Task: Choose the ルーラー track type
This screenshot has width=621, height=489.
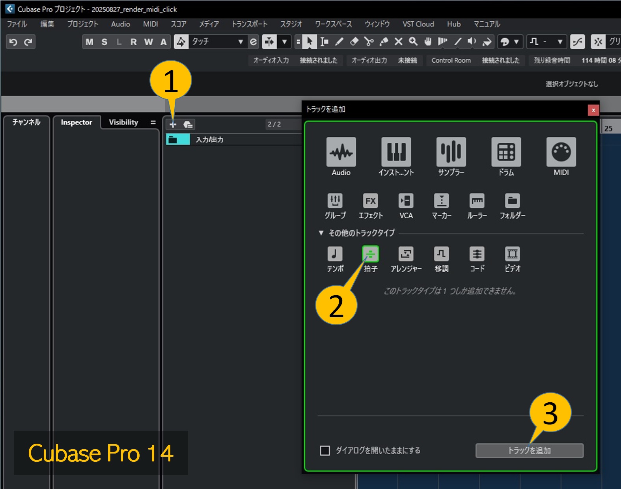Action: coord(477,206)
